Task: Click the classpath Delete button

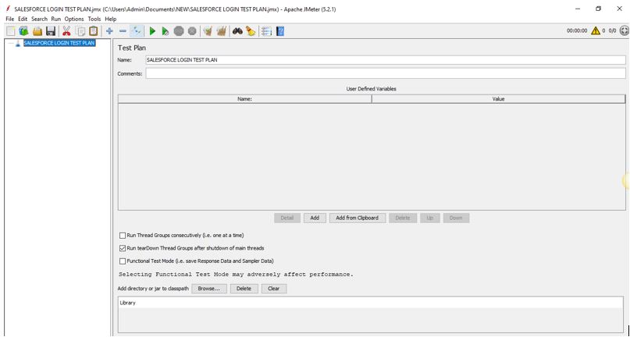Action: 244,289
